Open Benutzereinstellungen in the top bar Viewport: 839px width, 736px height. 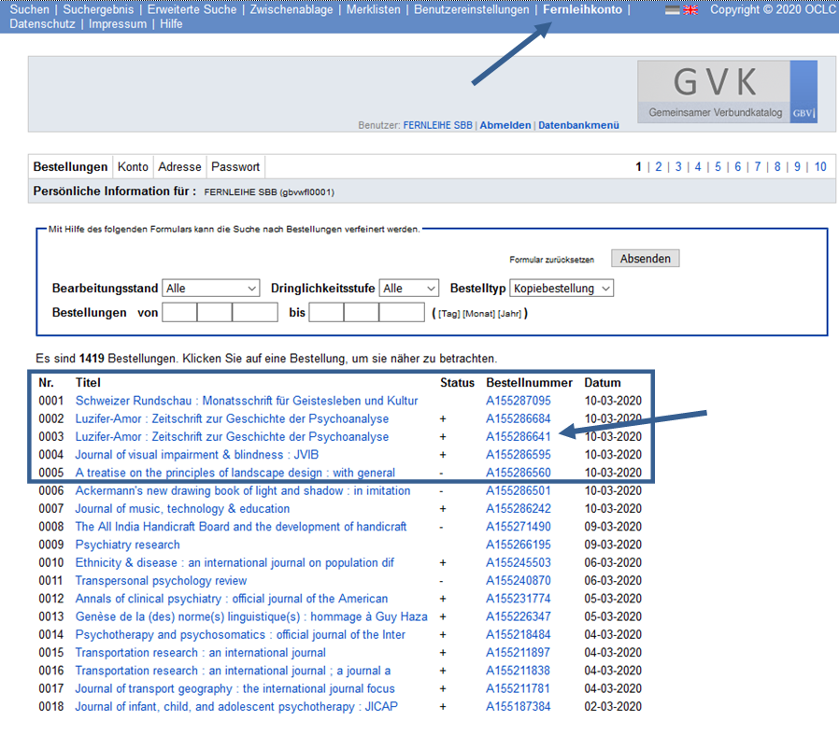coord(472,9)
